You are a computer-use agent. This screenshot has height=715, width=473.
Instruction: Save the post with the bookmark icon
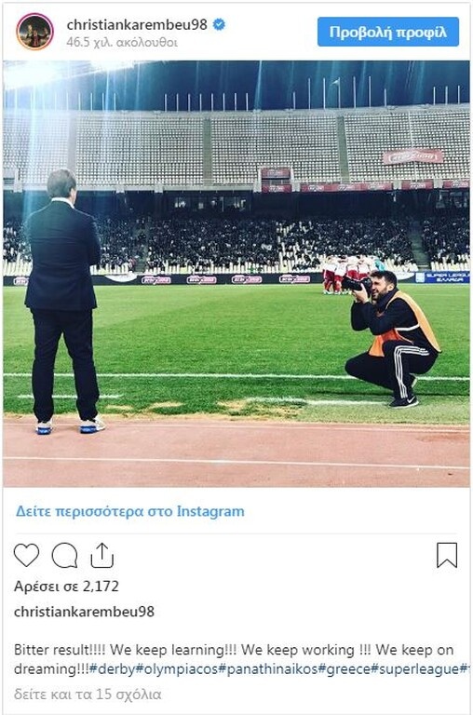(447, 555)
